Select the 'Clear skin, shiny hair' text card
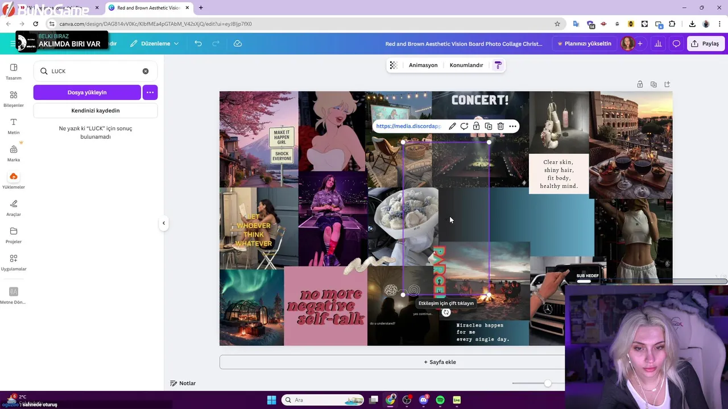This screenshot has width=728, height=409. (x=559, y=174)
